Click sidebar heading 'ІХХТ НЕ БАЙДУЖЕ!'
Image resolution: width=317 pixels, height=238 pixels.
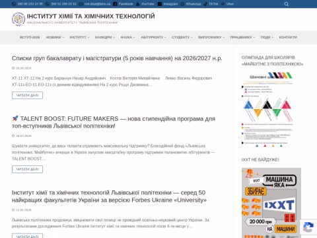(260, 160)
